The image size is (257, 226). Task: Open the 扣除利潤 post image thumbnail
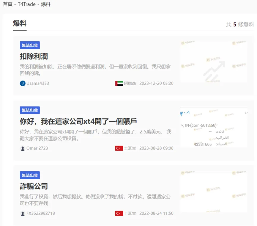(x=214, y=62)
